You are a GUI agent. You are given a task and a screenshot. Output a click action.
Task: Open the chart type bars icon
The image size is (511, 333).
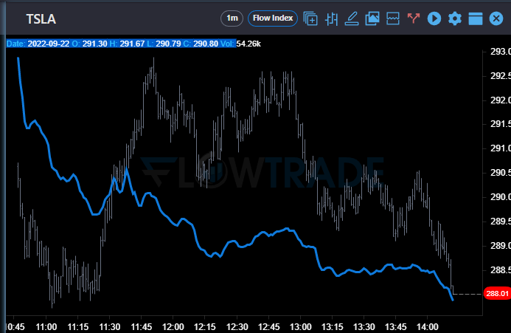coord(331,18)
